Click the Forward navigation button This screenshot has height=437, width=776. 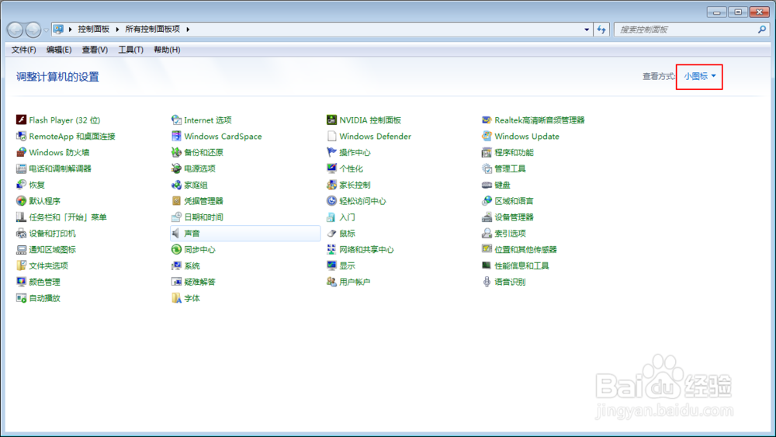33,30
